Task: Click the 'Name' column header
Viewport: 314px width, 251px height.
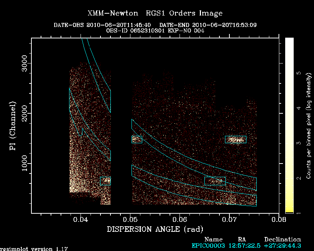Action: point(214,240)
